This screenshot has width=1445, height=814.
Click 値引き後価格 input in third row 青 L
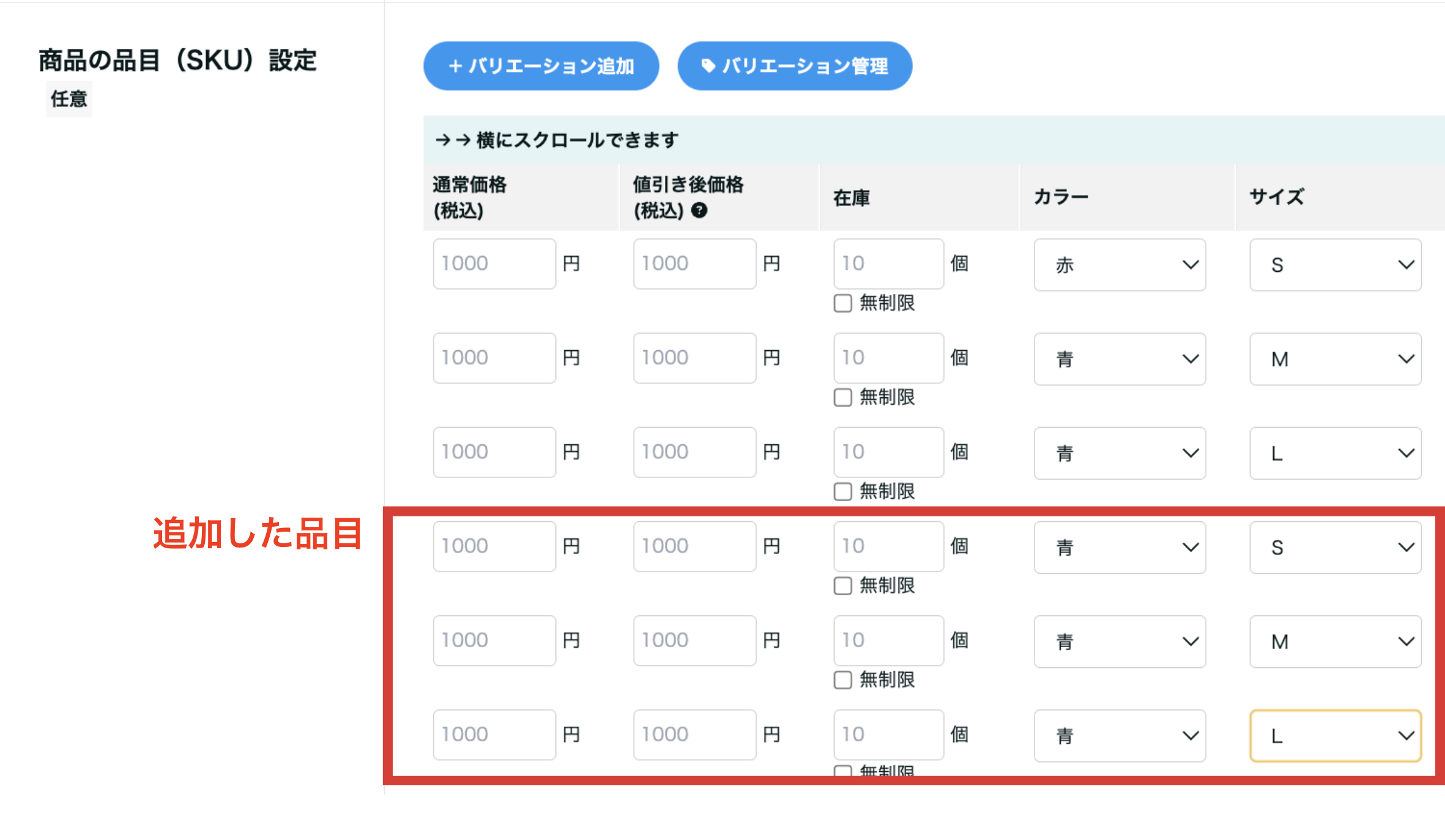[x=695, y=452]
